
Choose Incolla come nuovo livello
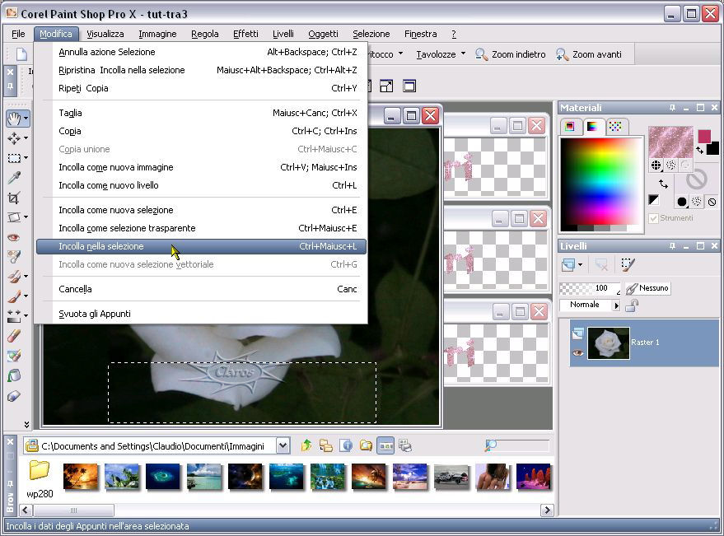[201, 185]
